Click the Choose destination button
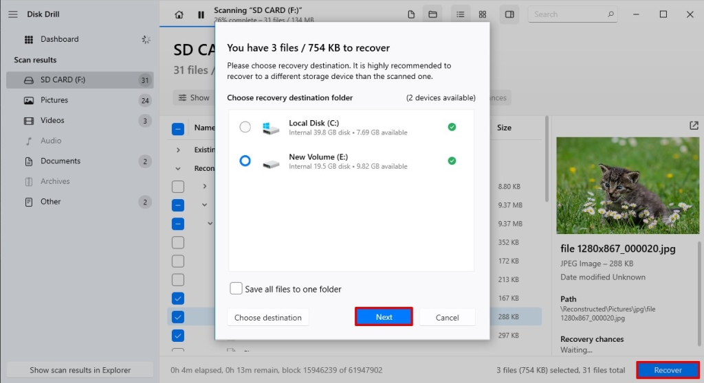The width and height of the screenshot is (704, 383). click(268, 318)
